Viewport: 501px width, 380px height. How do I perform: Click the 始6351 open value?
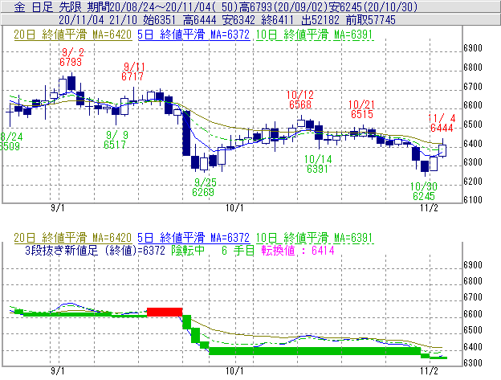click(x=160, y=20)
